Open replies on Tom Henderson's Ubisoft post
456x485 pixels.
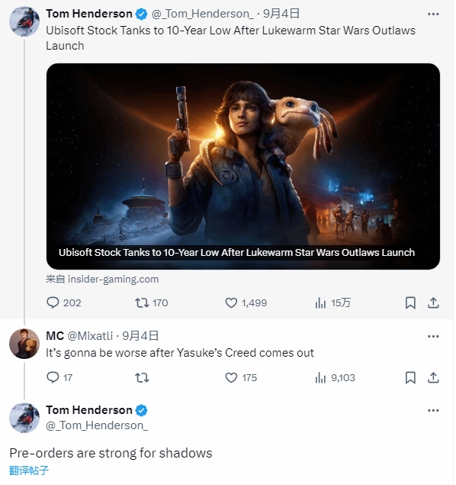[63, 302]
